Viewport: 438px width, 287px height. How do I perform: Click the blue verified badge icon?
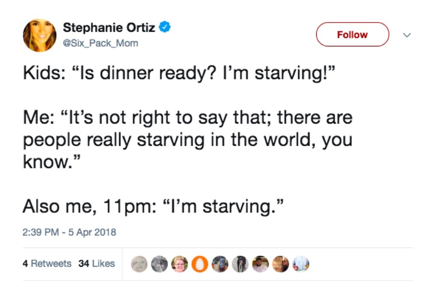point(164,26)
